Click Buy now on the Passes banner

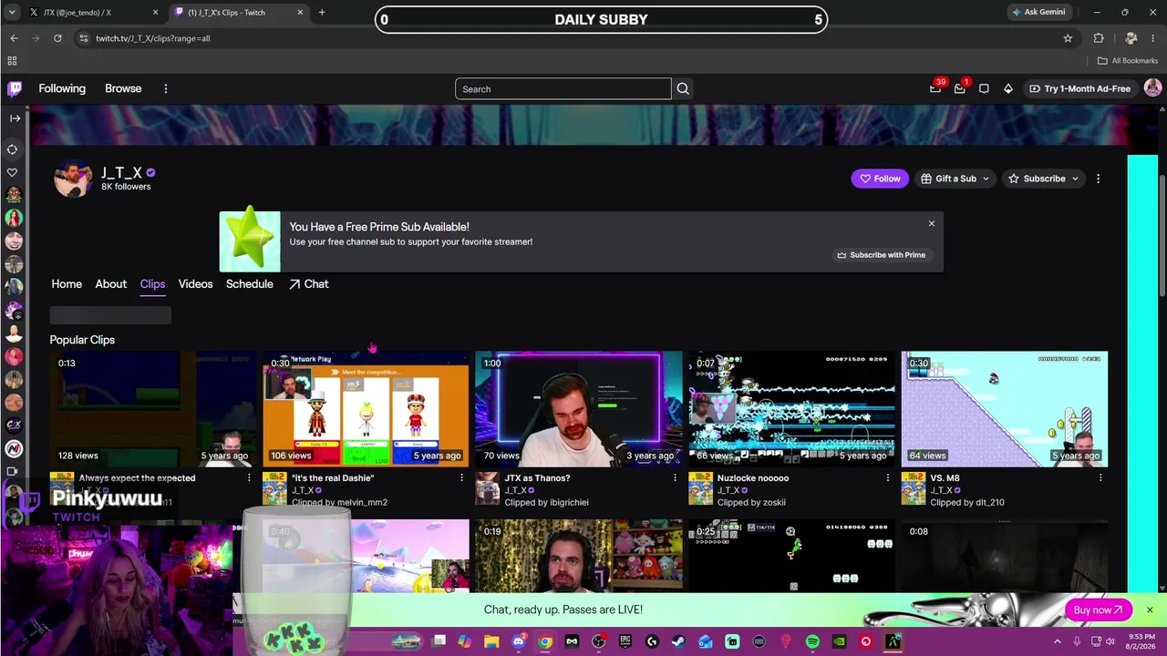[x=1098, y=610]
